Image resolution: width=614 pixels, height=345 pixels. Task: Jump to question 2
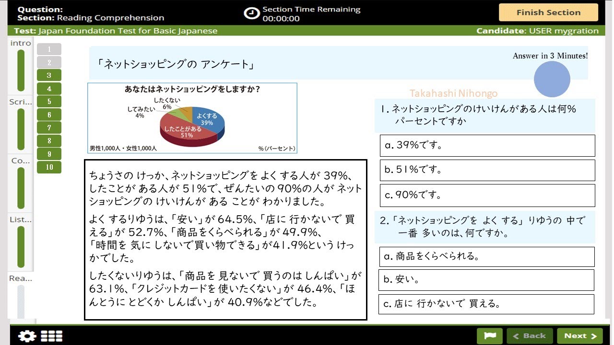pos(49,62)
